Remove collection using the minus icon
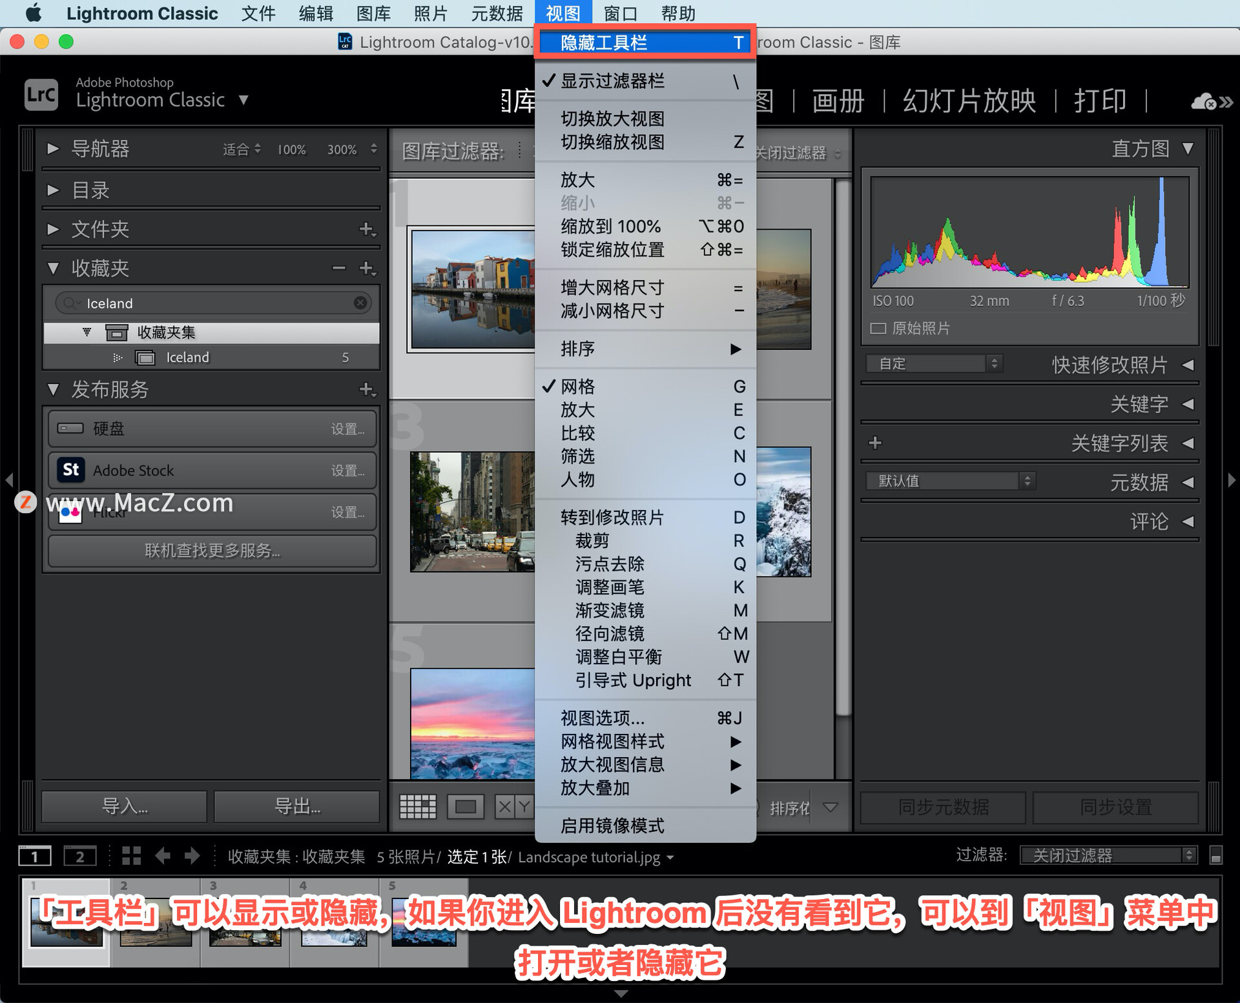Image resolution: width=1240 pixels, height=1003 pixels. (338, 268)
